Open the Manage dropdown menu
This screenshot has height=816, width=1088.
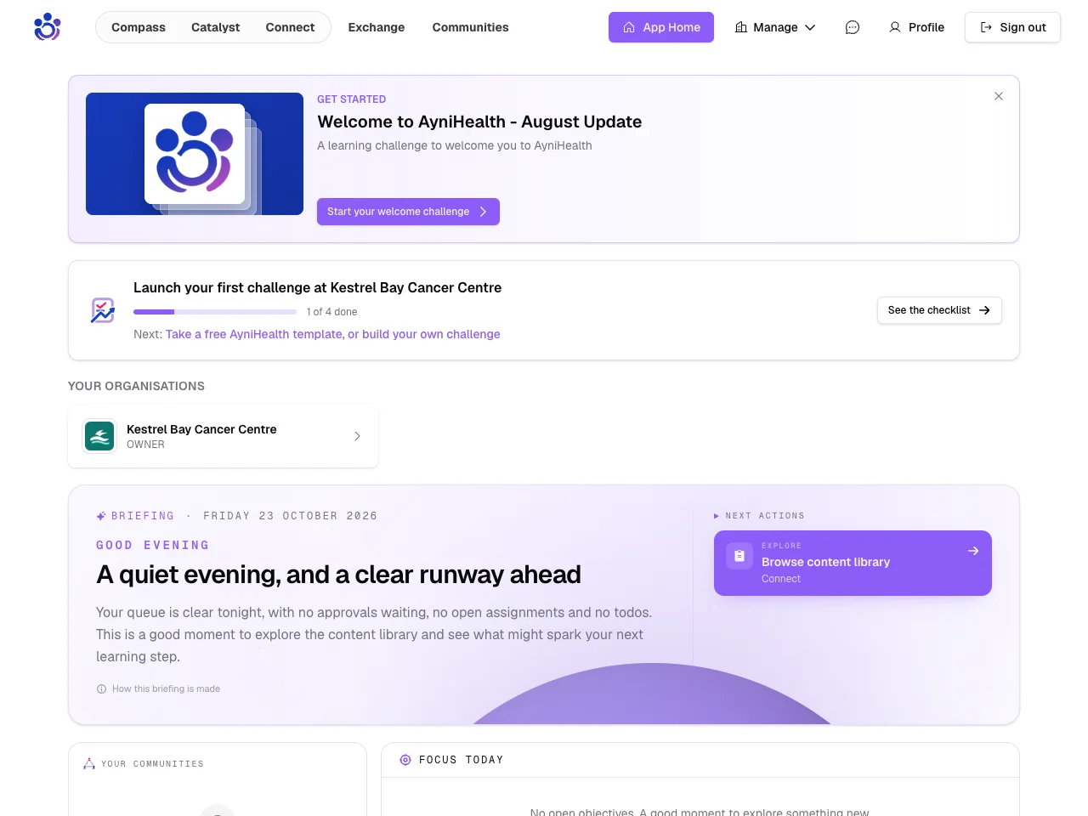coord(775,27)
